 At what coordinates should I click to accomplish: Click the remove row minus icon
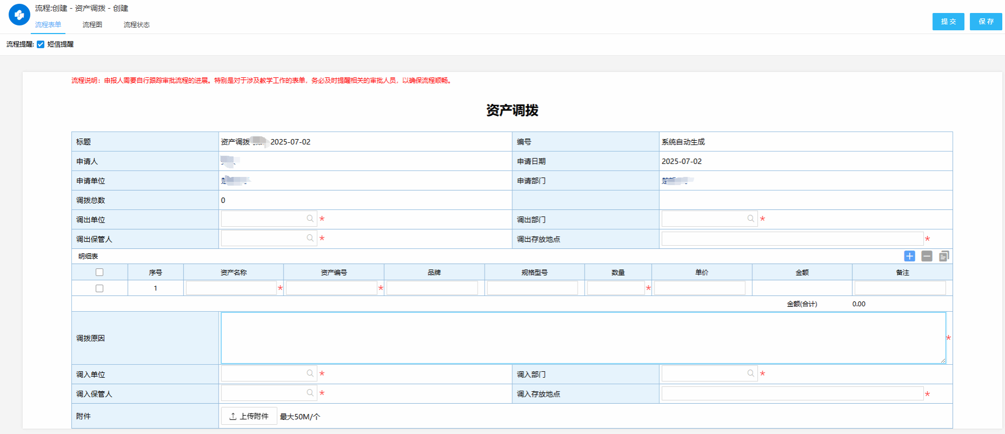point(927,256)
